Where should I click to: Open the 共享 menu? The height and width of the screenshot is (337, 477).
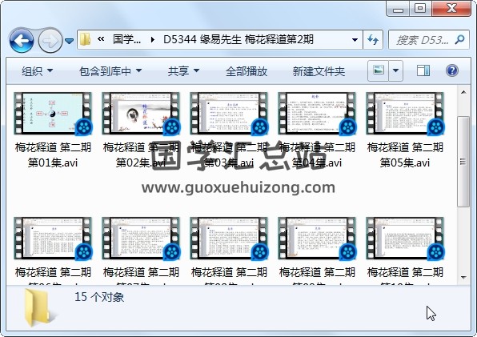point(183,71)
